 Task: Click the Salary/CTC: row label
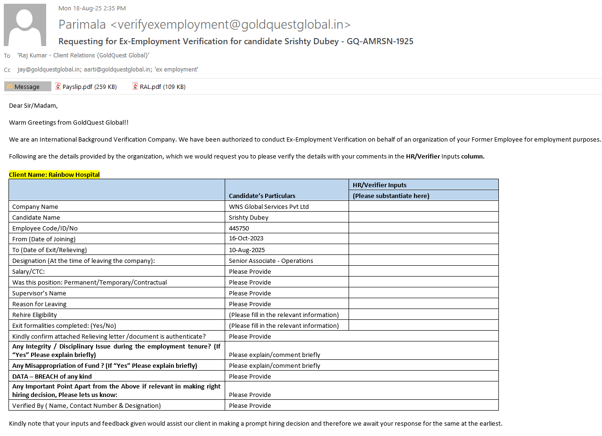(28, 271)
